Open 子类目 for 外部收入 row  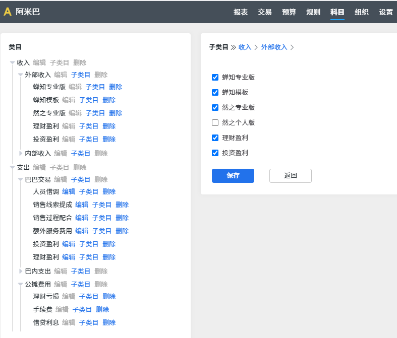pos(81,75)
